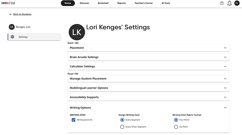Expand the Accessibility Supports chevron

[x=225, y=97]
